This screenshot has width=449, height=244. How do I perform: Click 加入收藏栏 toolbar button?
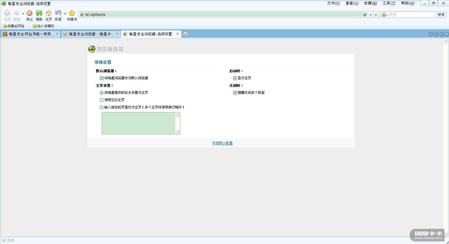click(x=43, y=26)
